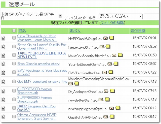Screen dimensions: 161x124
Task: Click yellow notepad icon beside newharpprograms@gm1.eu
Action: click(118, 108)
